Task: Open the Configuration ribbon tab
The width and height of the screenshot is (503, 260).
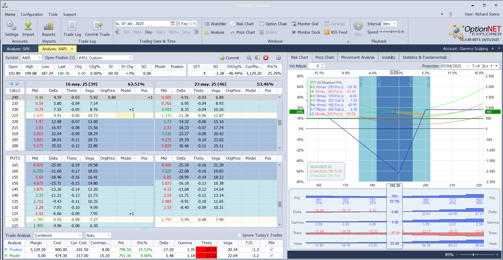Action: click(x=32, y=14)
